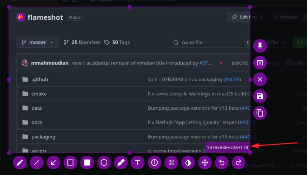Click the top-right selection handle
Screen dimensions: 307x175
(x=250, y=7)
